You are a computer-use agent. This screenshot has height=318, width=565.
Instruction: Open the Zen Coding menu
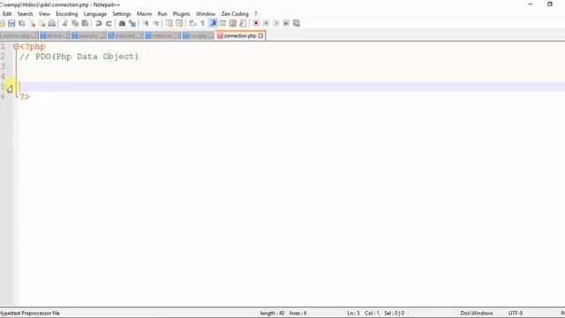(x=235, y=14)
